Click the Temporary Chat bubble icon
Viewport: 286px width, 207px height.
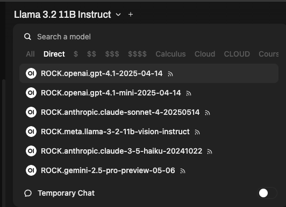pyautogui.click(x=28, y=193)
